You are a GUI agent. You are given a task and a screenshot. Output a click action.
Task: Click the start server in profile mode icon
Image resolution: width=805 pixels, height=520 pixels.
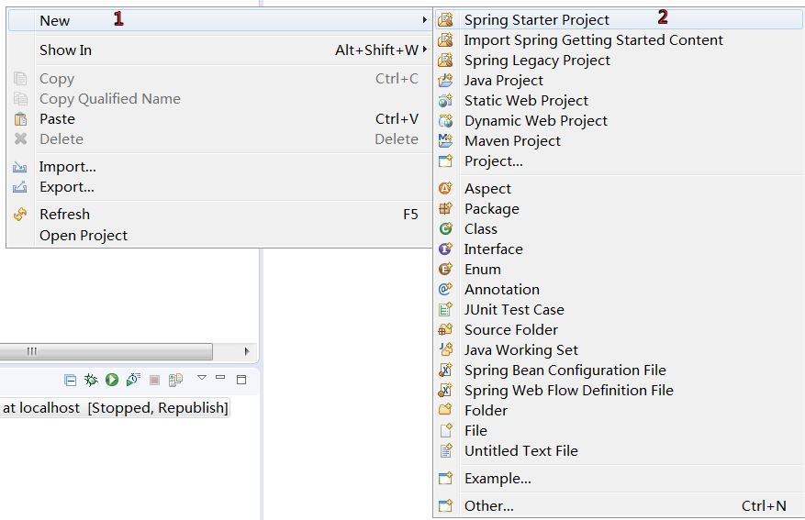tap(133, 380)
